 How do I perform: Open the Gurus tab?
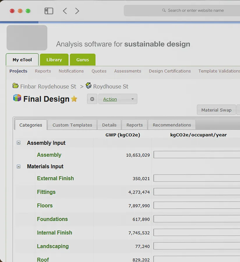point(82,60)
